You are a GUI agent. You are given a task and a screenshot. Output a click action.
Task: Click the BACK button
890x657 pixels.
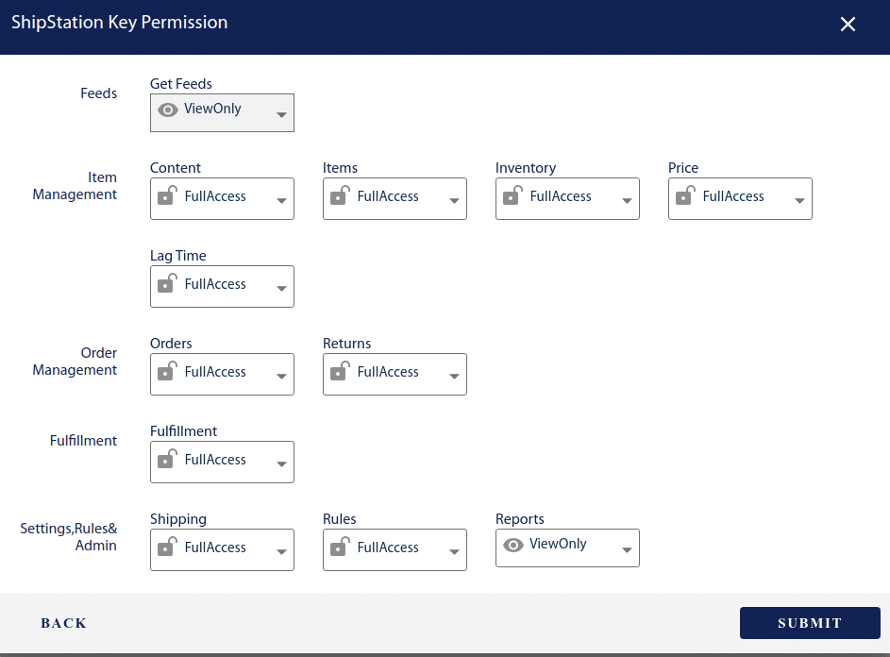pyautogui.click(x=63, y=623)
